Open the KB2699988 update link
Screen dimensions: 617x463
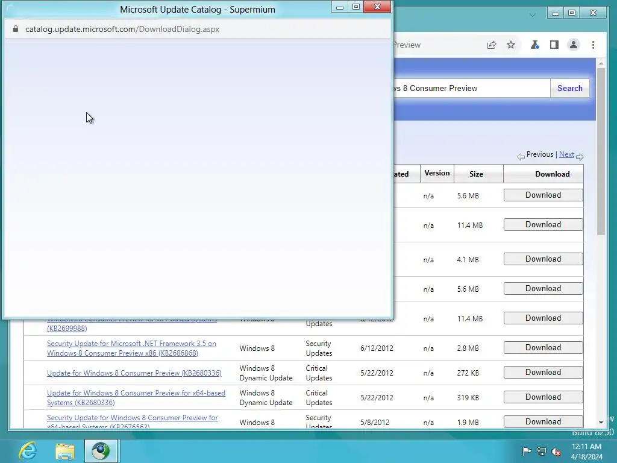click(x=67, y=329)
